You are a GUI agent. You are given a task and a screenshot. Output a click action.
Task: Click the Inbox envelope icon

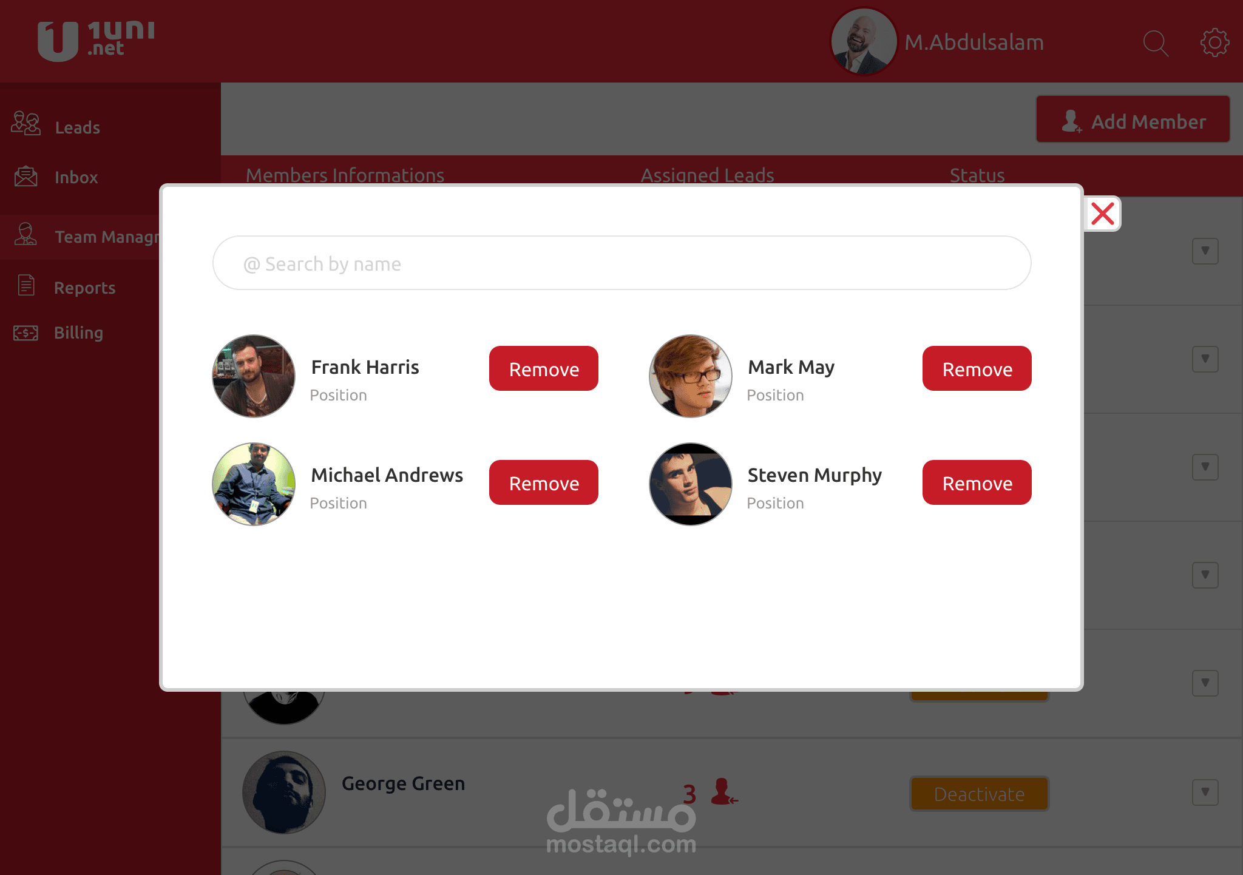pyautogui.click(x=25, y=176)
